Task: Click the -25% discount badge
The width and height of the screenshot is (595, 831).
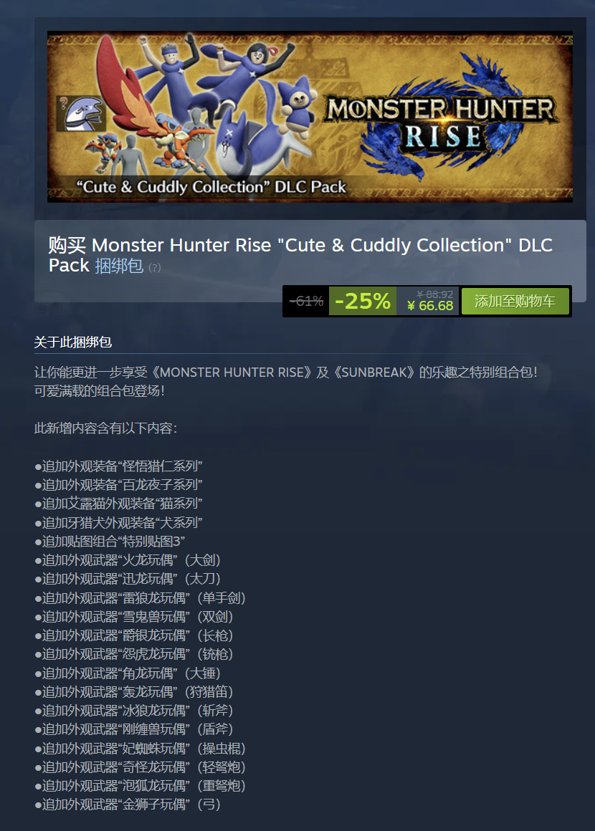Action: point(363,301)
